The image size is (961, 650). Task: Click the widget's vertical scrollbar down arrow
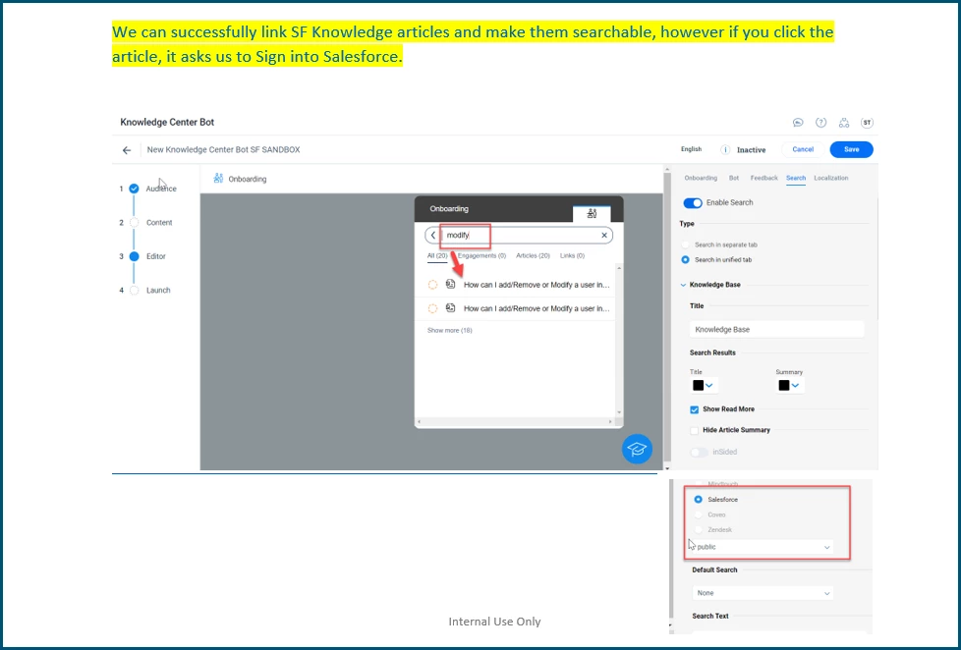[619, 412]
